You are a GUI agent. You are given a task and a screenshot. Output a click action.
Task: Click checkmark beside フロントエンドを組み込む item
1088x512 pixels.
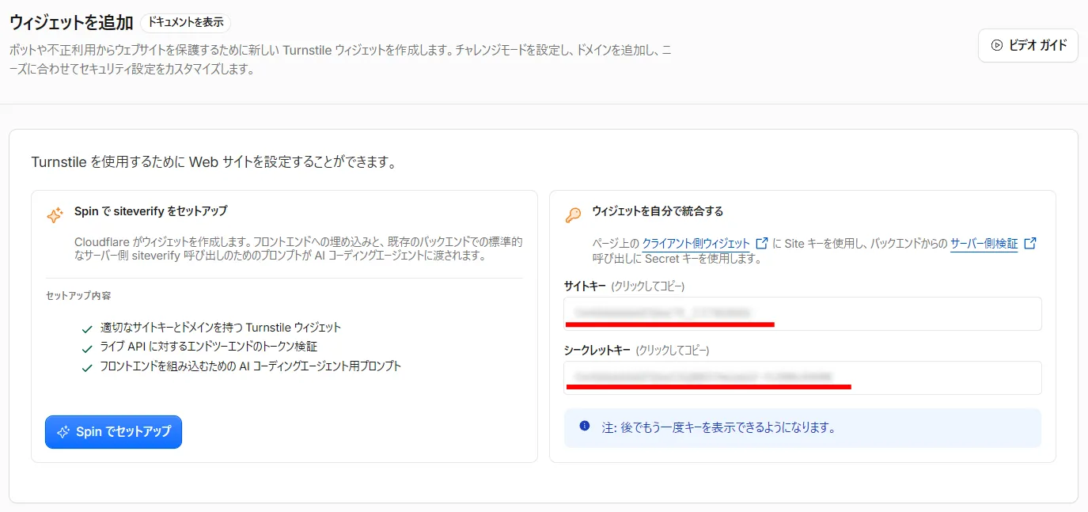click(x=87, y=368)
